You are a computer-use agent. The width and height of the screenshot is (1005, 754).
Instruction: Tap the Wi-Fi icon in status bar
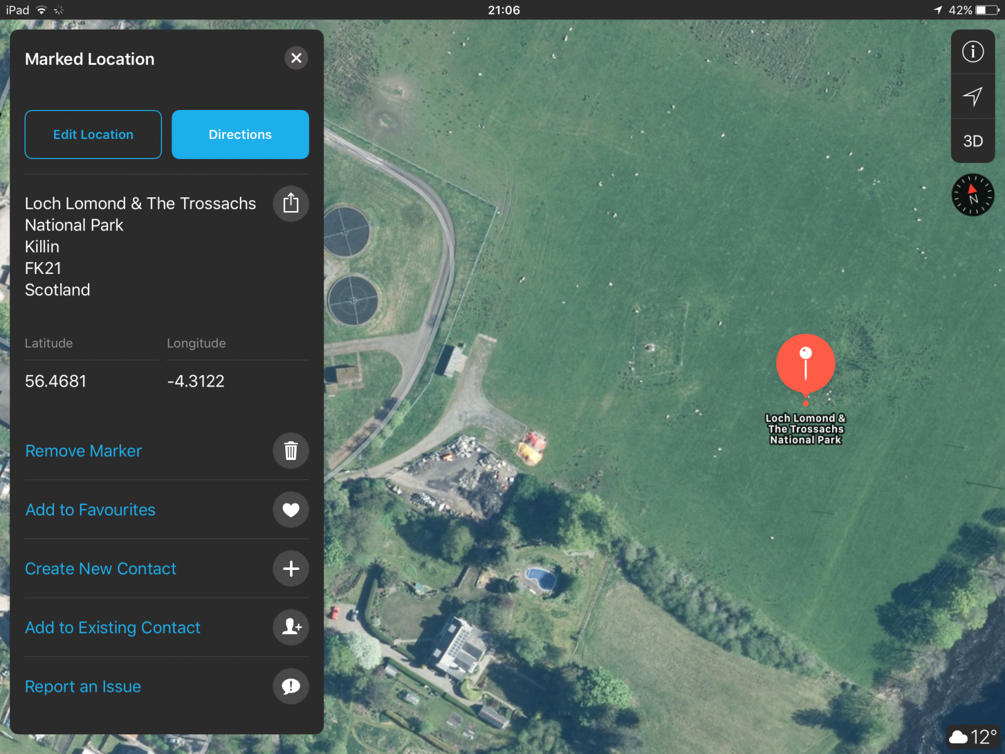41,10
